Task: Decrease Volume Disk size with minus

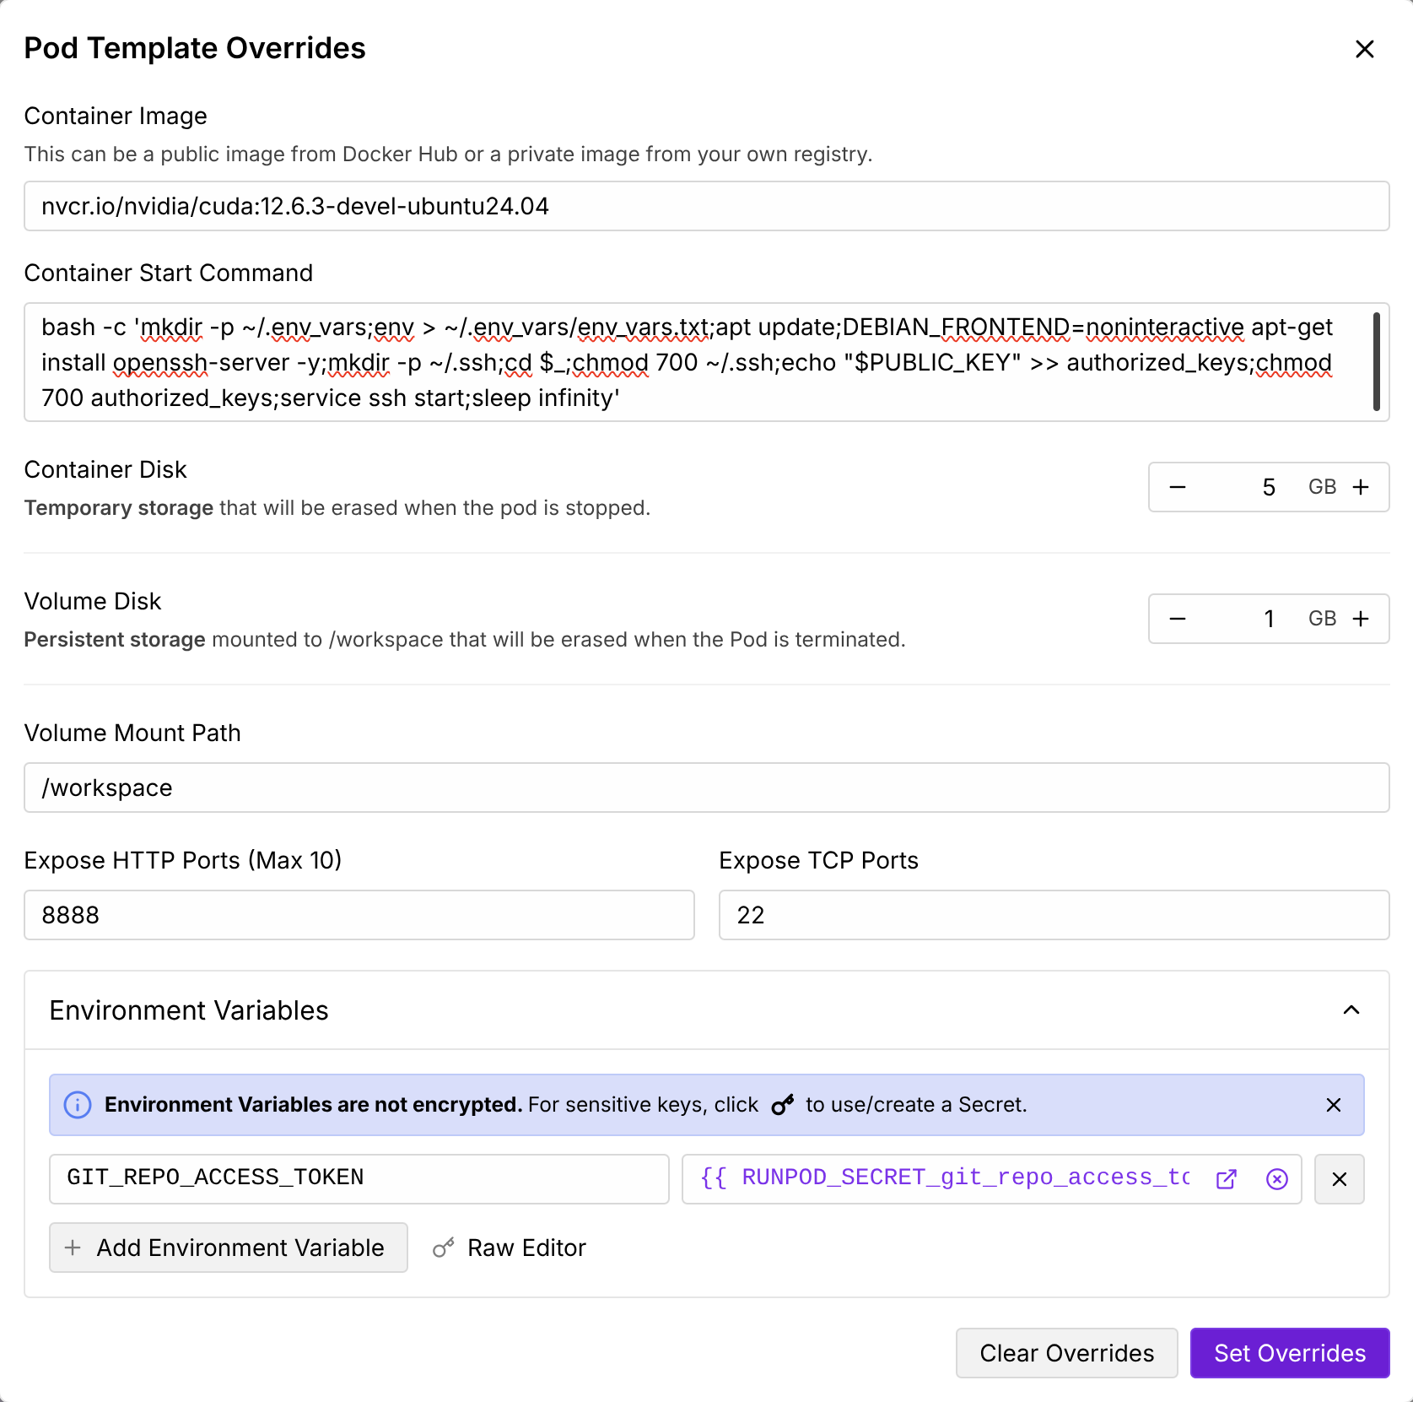Action: coord(1177,618)
